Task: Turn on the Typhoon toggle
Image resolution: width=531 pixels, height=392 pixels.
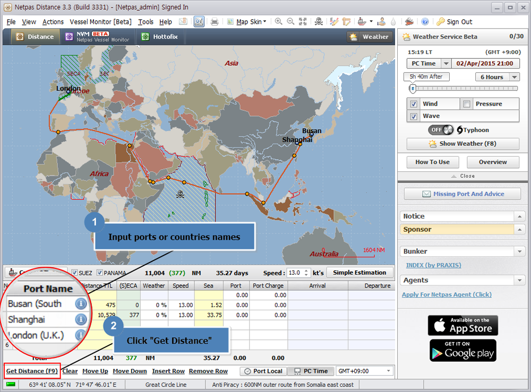Action: [440, 129]
